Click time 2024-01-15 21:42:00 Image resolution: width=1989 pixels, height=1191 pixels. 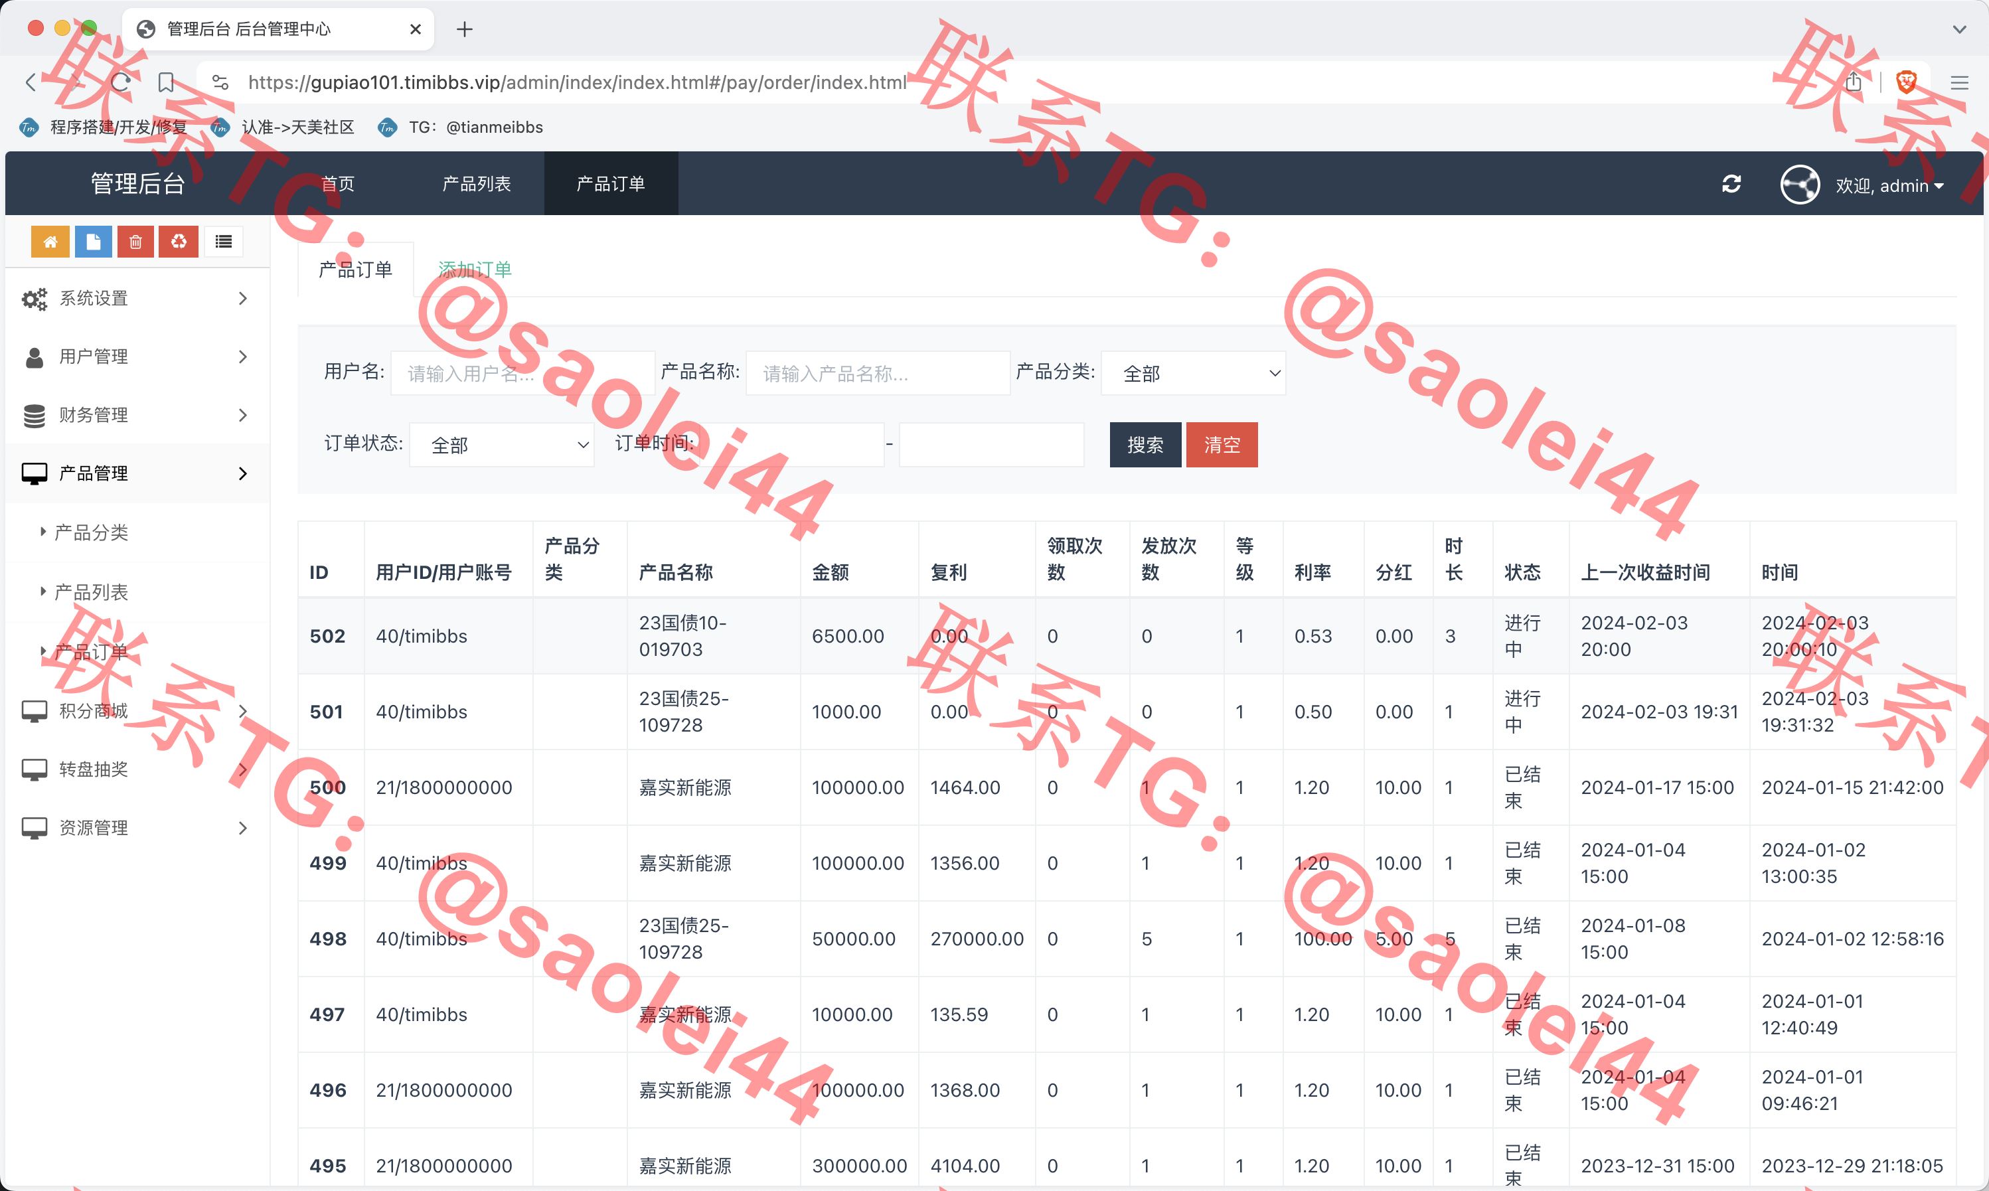point(1853,787)
